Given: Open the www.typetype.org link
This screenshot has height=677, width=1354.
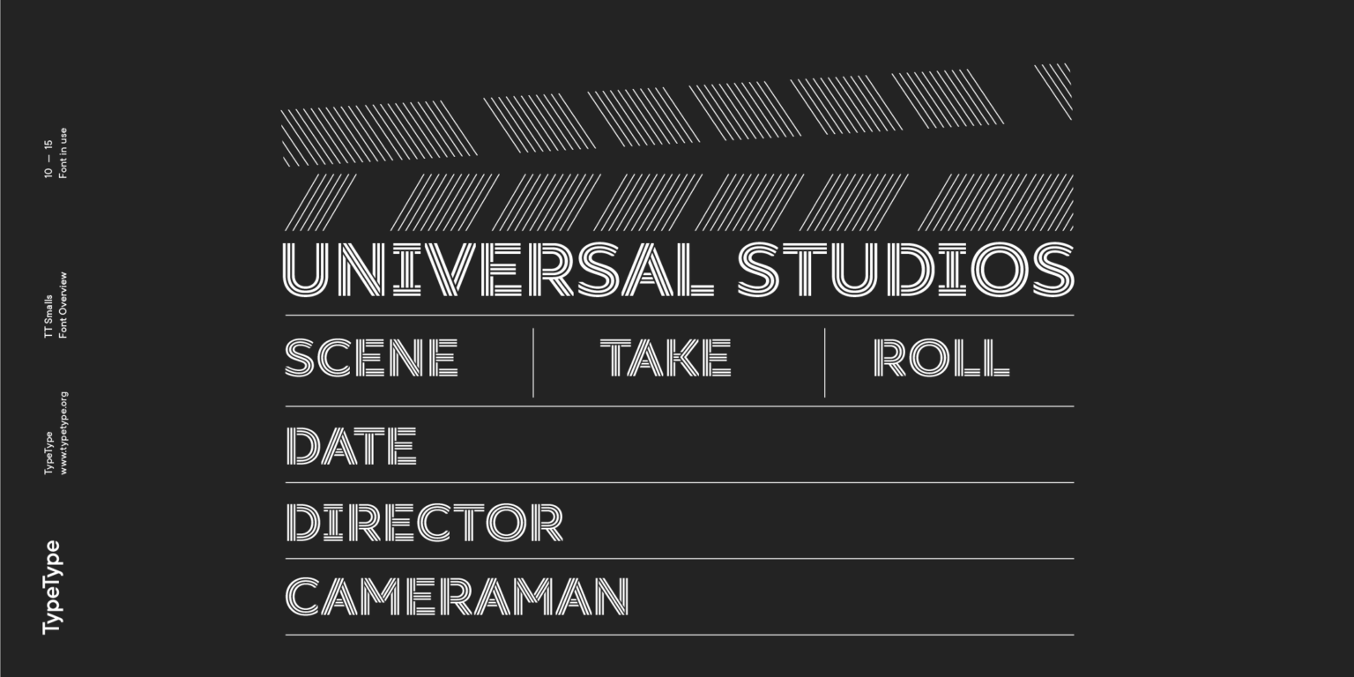Looking at the screenshot, I should (x=64, y=434).
